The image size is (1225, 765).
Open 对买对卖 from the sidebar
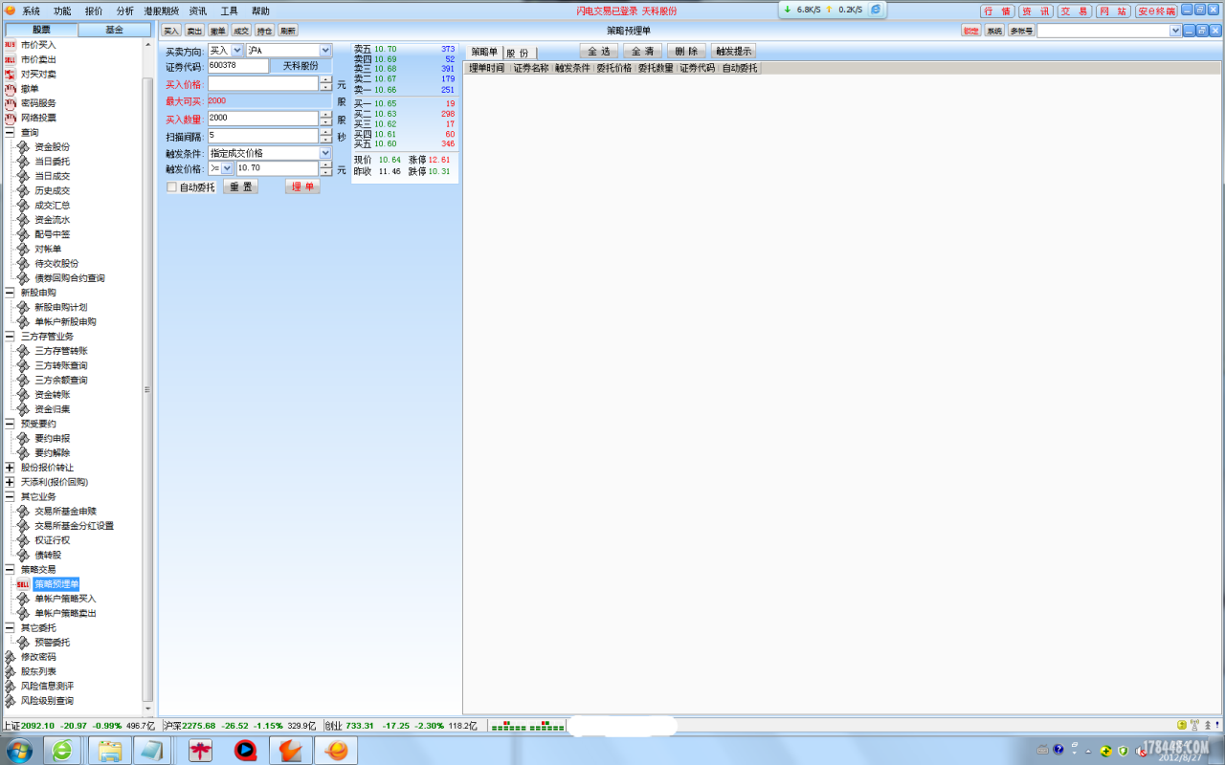click(38, 74)
